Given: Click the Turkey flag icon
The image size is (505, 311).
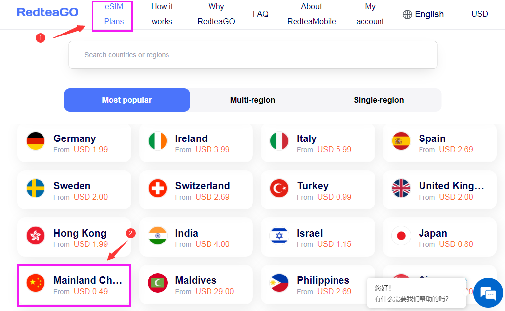Looking at the screenshot, I should pos(279,189).
